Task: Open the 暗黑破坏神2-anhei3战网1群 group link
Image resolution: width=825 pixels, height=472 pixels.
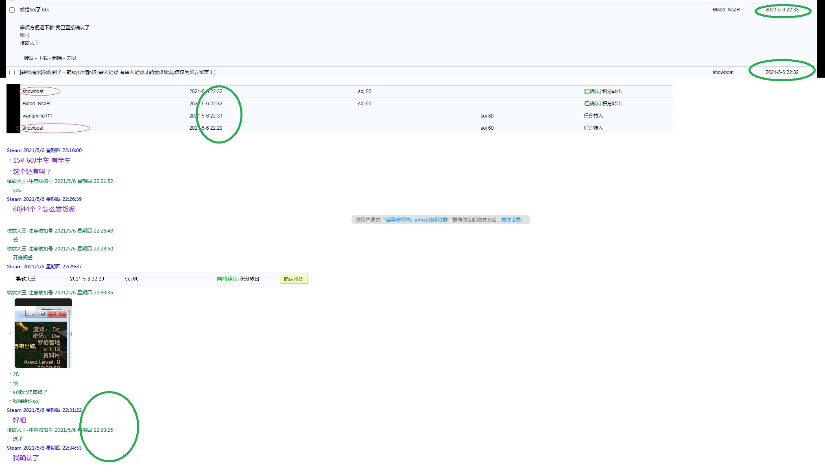Action: point(416,220)
